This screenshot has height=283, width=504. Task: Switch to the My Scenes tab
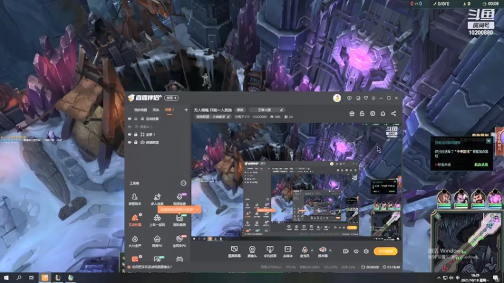(x=140, y=109)
